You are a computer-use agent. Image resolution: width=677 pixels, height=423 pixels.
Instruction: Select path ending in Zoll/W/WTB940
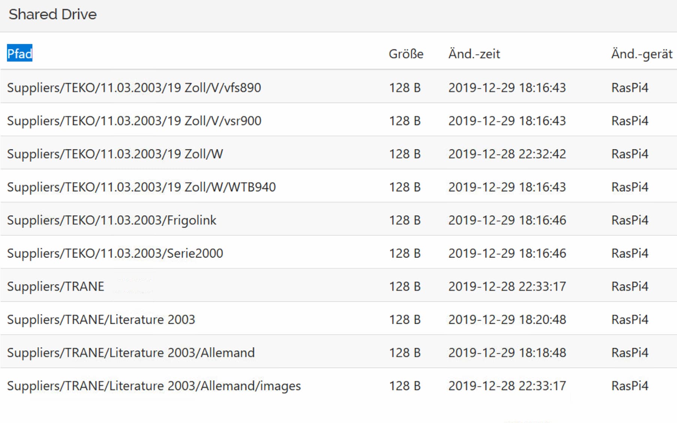[x=141, y=187]
